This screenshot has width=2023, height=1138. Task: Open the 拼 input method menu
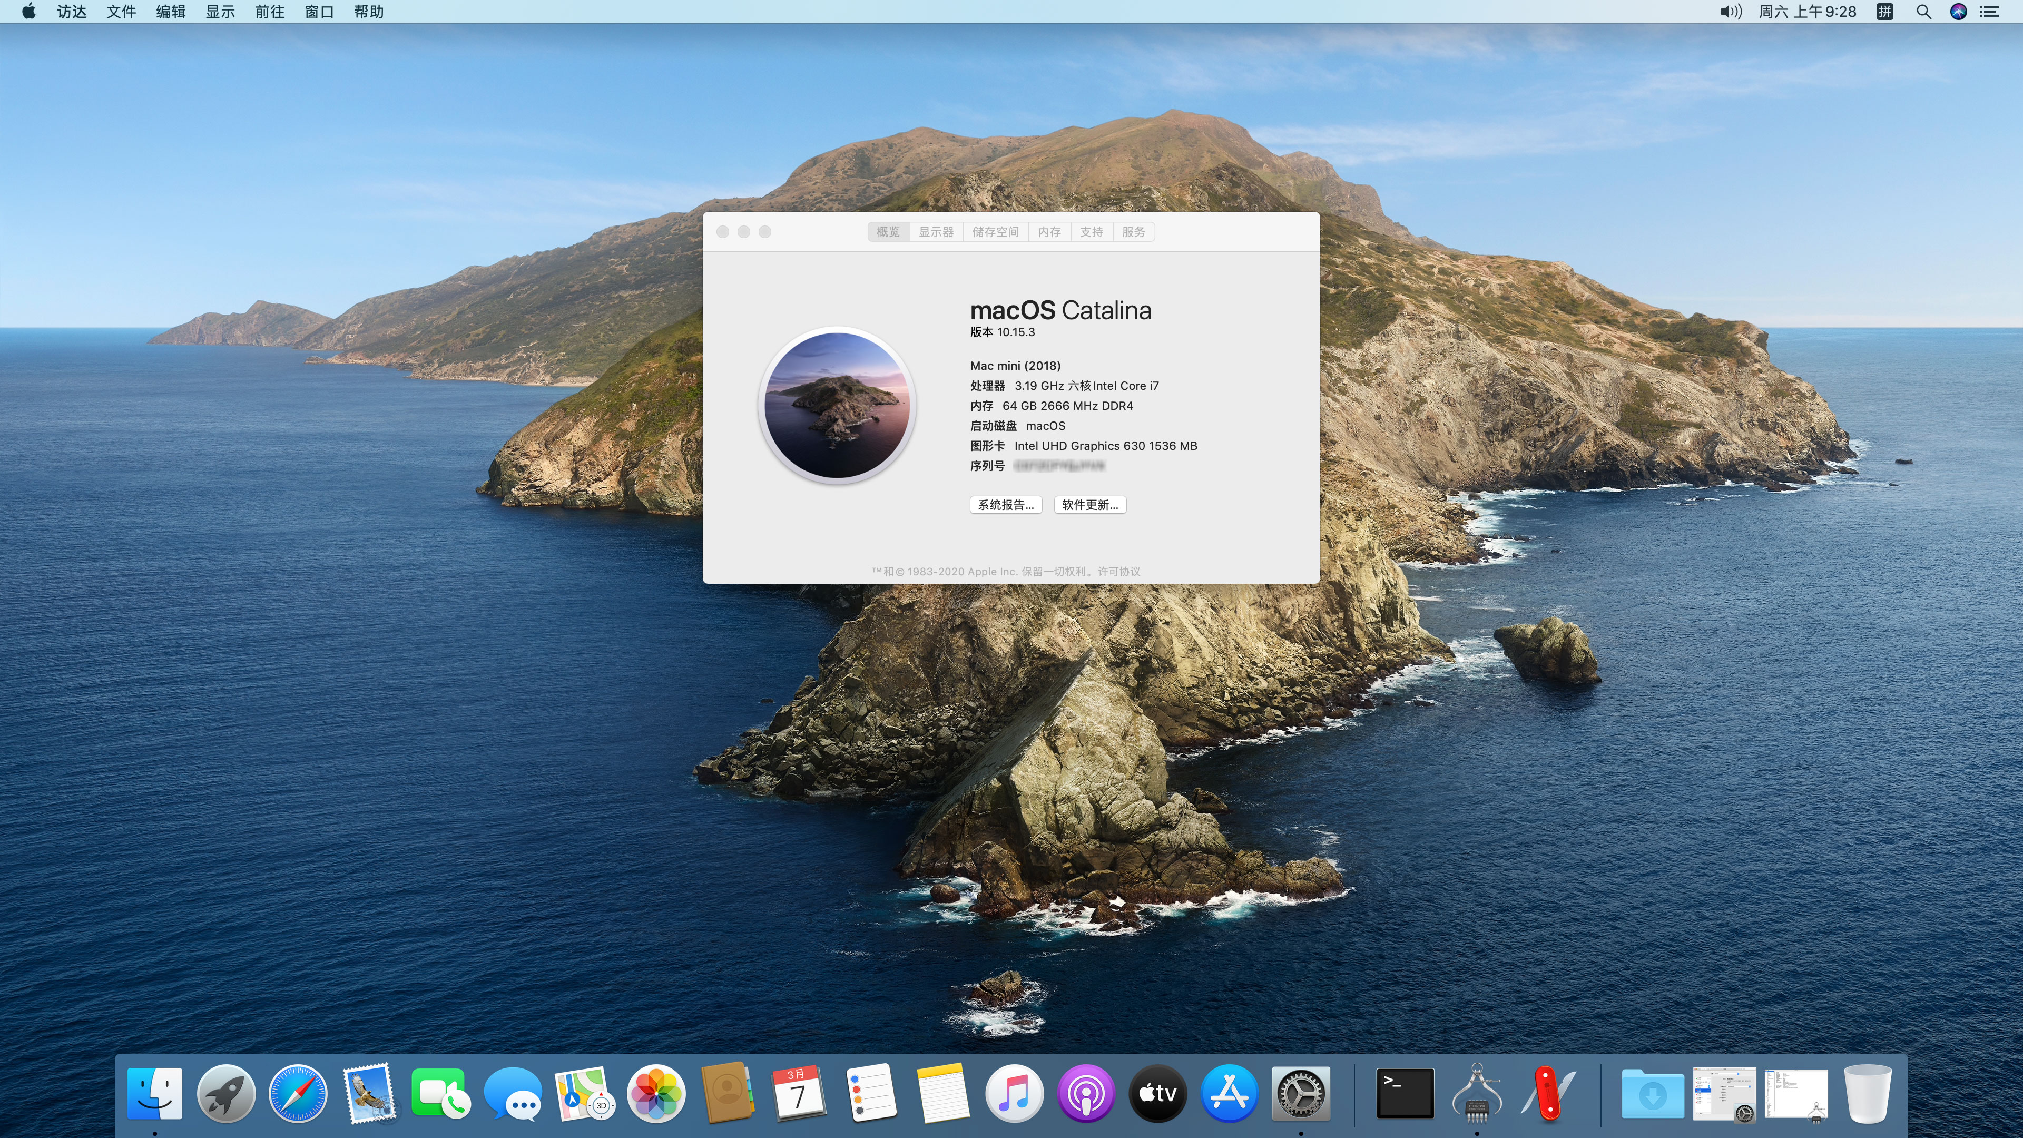(x=1885, y=12)
